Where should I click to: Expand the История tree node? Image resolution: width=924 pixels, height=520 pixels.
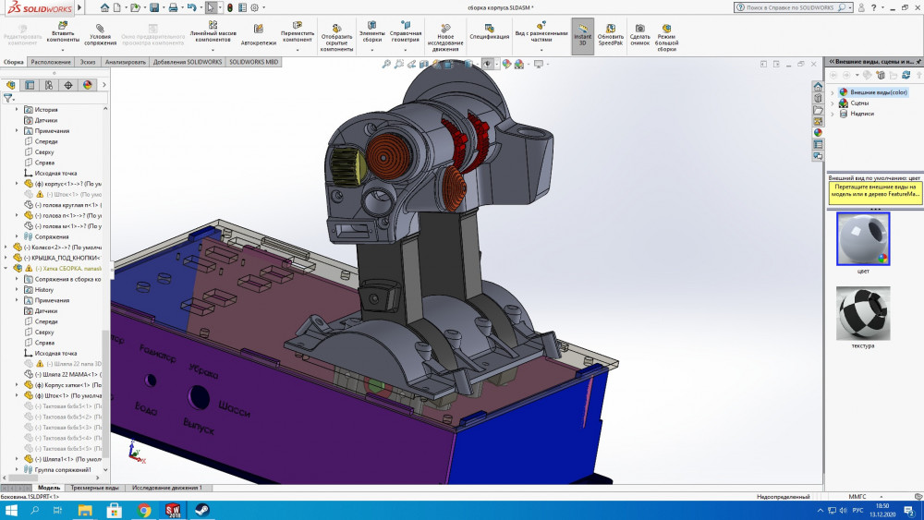(x=17, y=110)
